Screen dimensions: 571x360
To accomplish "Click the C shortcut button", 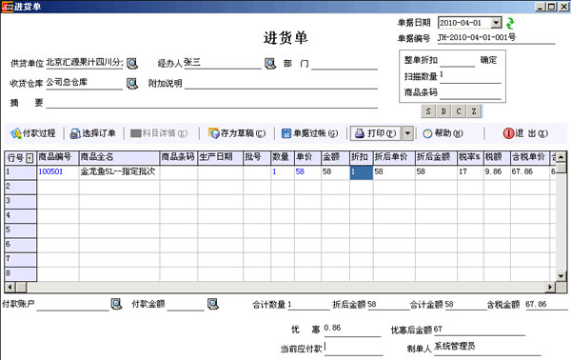I will point(459,111).
